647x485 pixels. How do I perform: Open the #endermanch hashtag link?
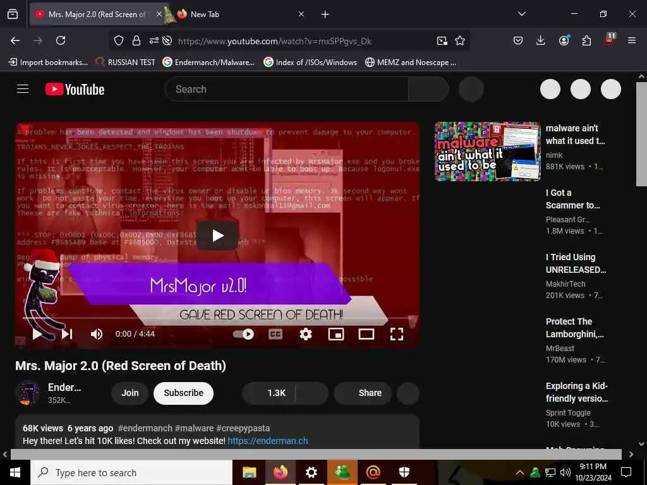click(x=144, y=428)
